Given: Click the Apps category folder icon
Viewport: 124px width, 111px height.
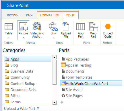Looking at the screenshot, I should click(x=7, y=59).
